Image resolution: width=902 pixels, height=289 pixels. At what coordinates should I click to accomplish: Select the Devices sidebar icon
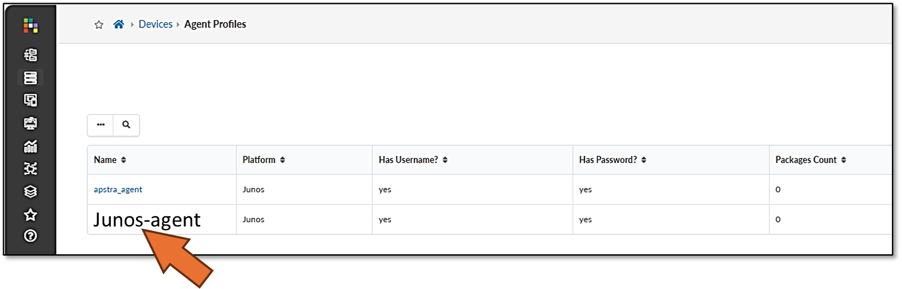point(30,78)
